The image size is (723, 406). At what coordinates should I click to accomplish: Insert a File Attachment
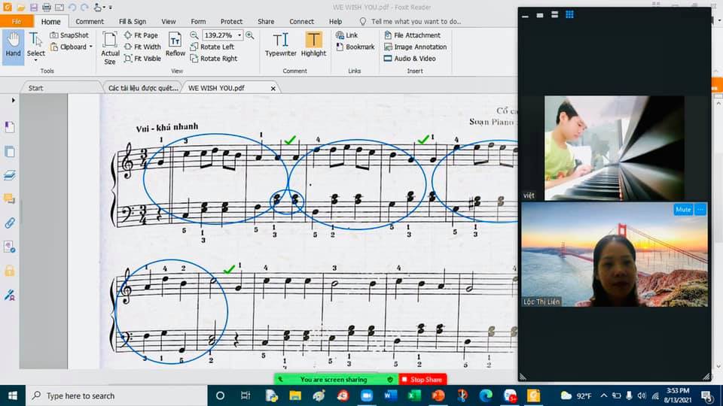coord(412,35)
